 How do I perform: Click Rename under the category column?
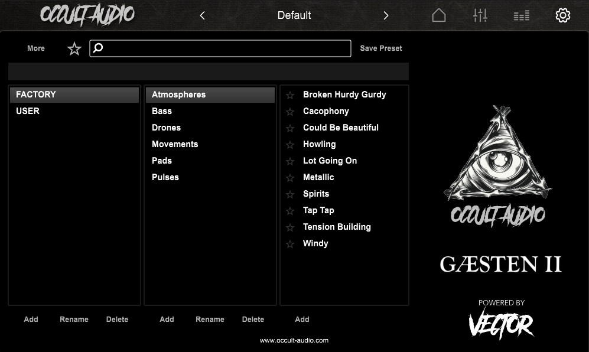[210, 320]
